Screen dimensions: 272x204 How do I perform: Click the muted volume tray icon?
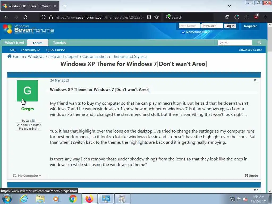pyautogui.click(x=245, y=199)
